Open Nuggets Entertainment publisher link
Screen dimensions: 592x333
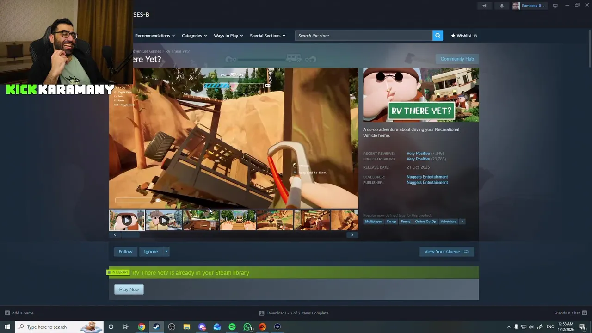[x=427, y=182]
